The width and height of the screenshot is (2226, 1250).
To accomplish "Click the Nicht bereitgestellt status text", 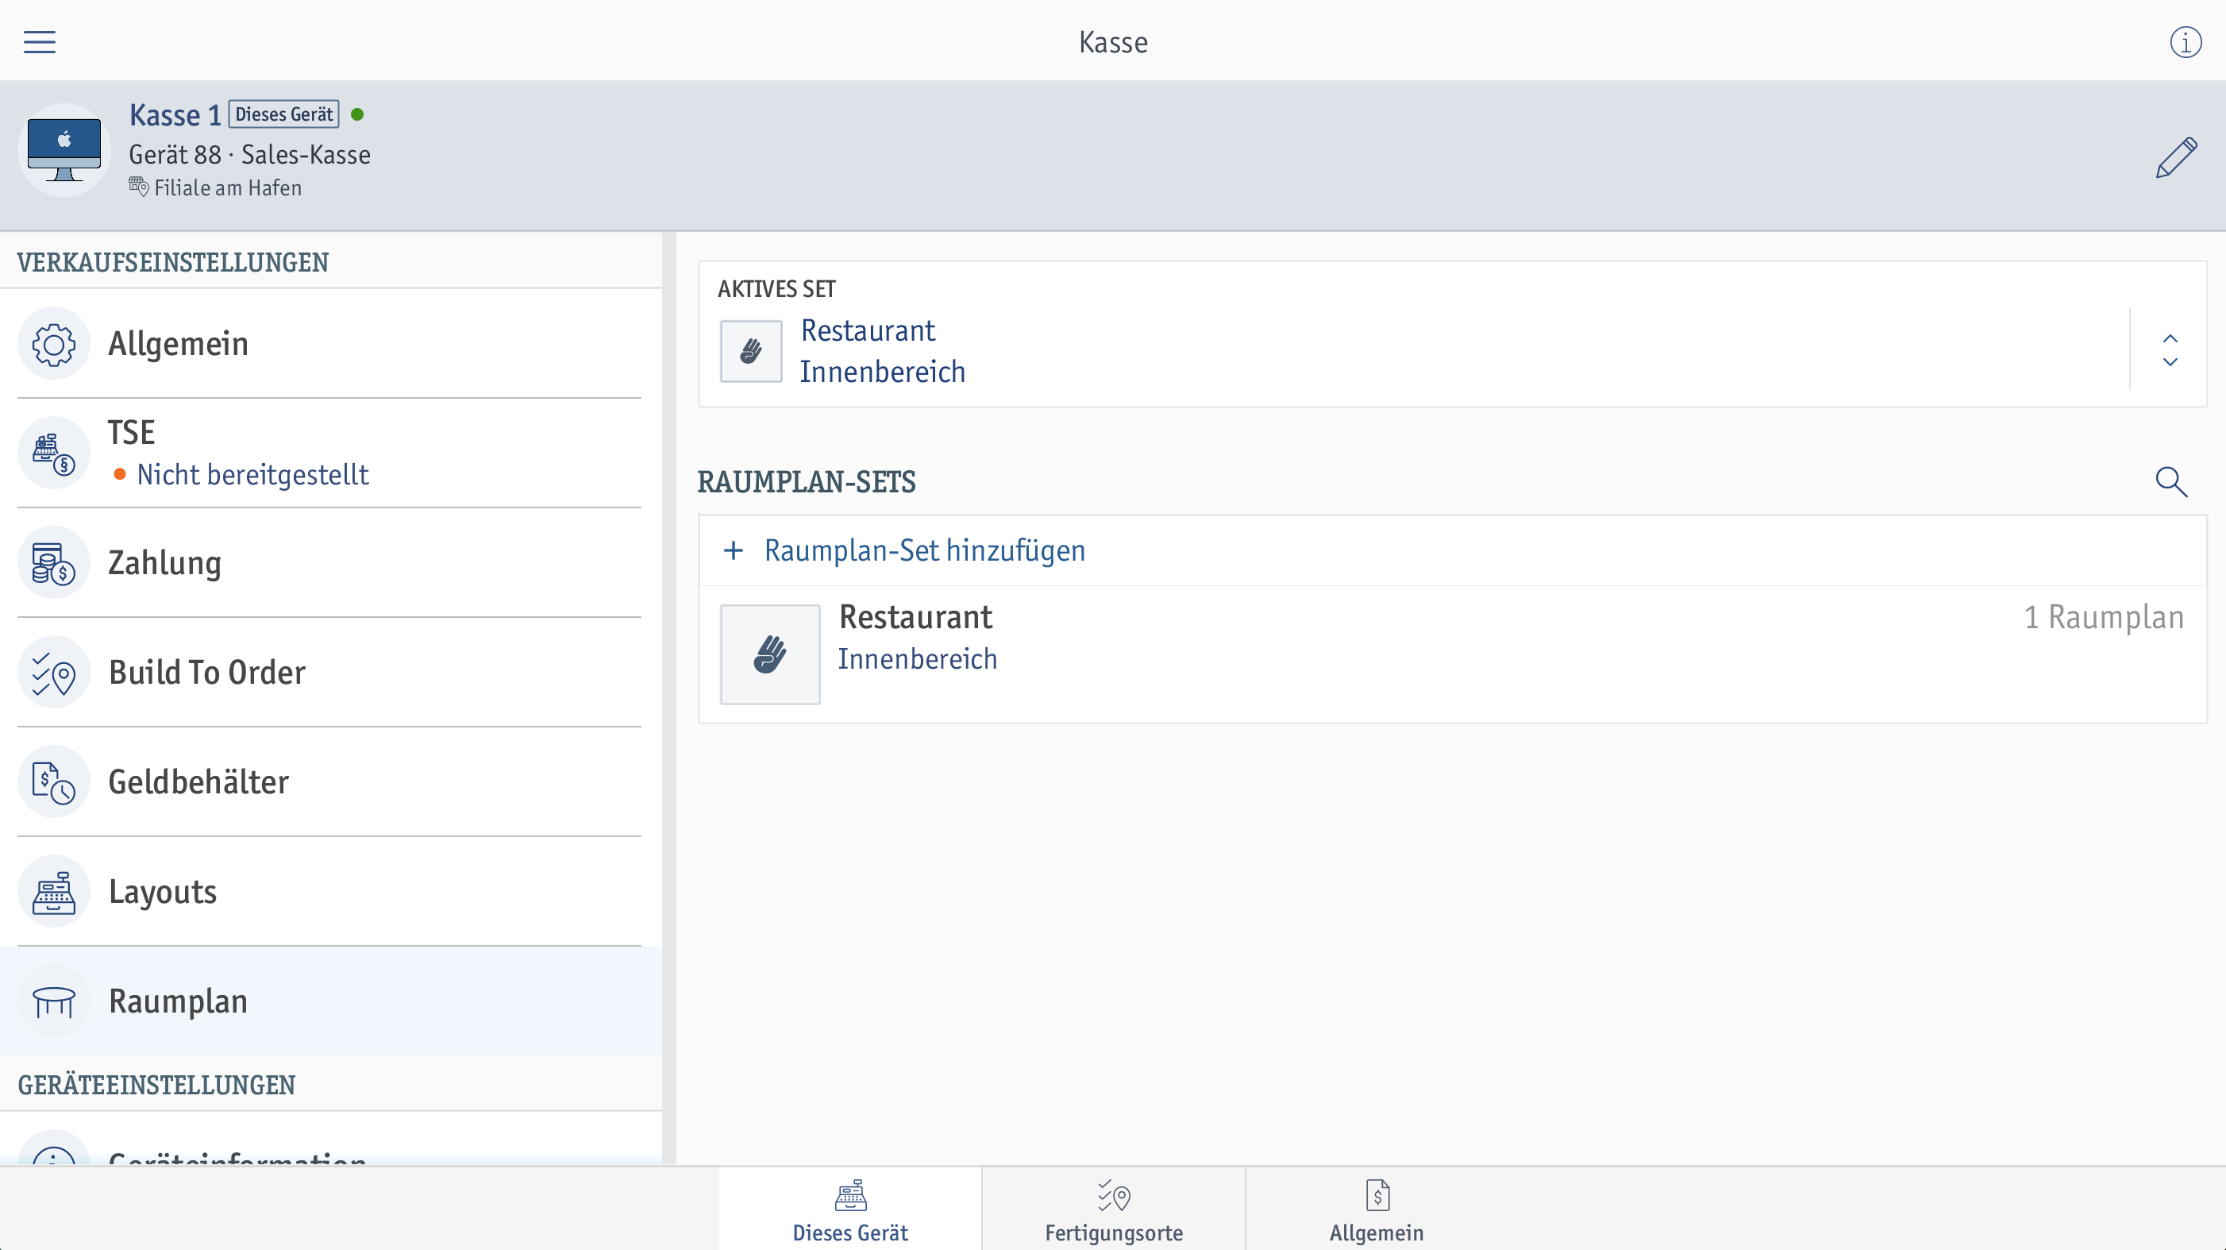I will click(x=253, y=475).
